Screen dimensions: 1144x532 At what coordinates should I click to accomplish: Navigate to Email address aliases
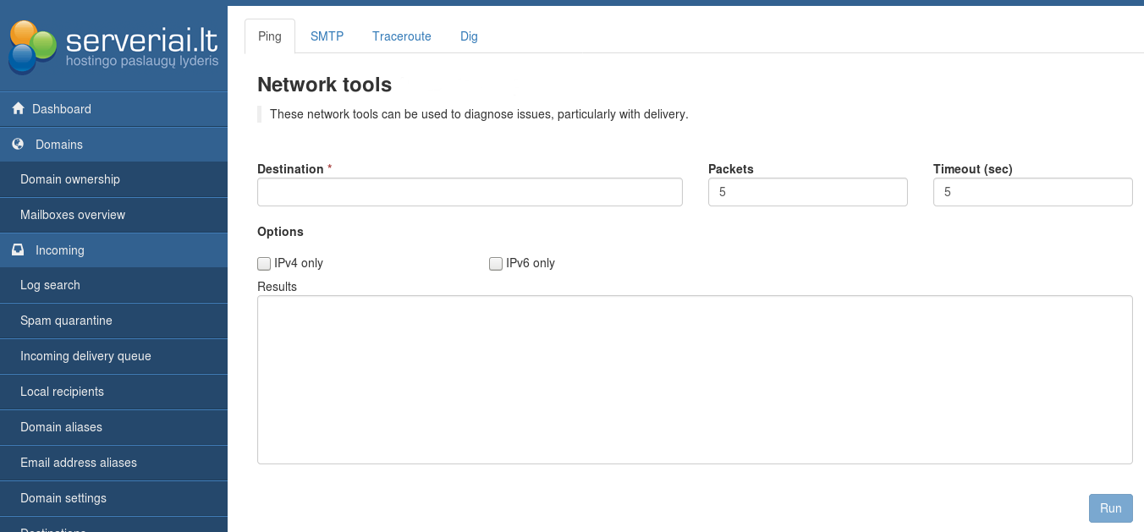pyautogui.click(x=79, y=463)
